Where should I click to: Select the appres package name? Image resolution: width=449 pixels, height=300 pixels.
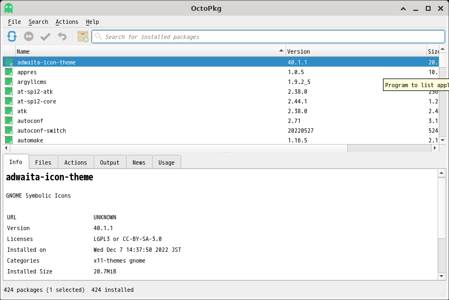pos(27,72)
